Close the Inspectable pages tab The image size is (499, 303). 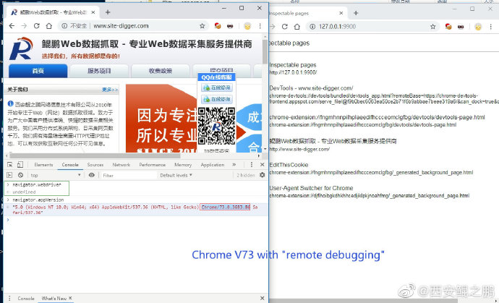(341, 13)
